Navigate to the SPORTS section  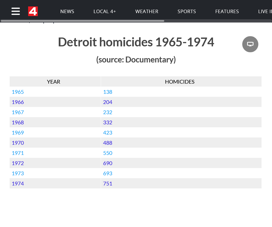pos(187,12)
